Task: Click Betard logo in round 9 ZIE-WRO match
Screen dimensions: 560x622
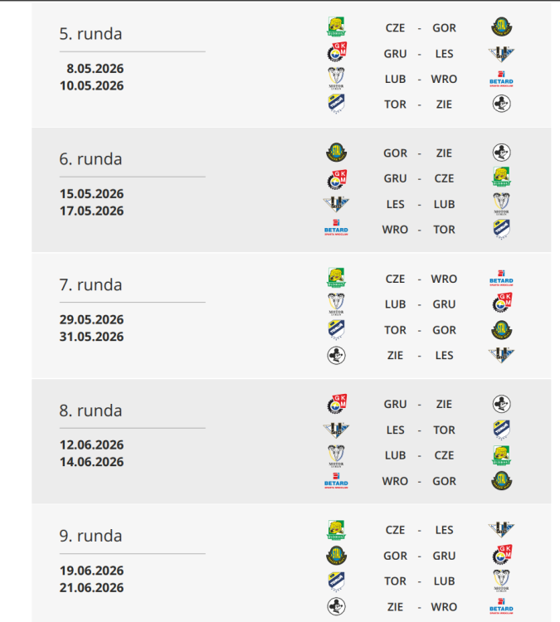Action: (501, 606)
